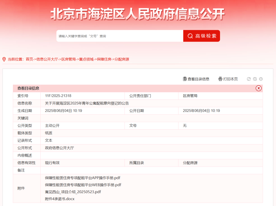Click the 生成日期 row label
Viewport: 276px width, 206px height.
tap(25, 111)
